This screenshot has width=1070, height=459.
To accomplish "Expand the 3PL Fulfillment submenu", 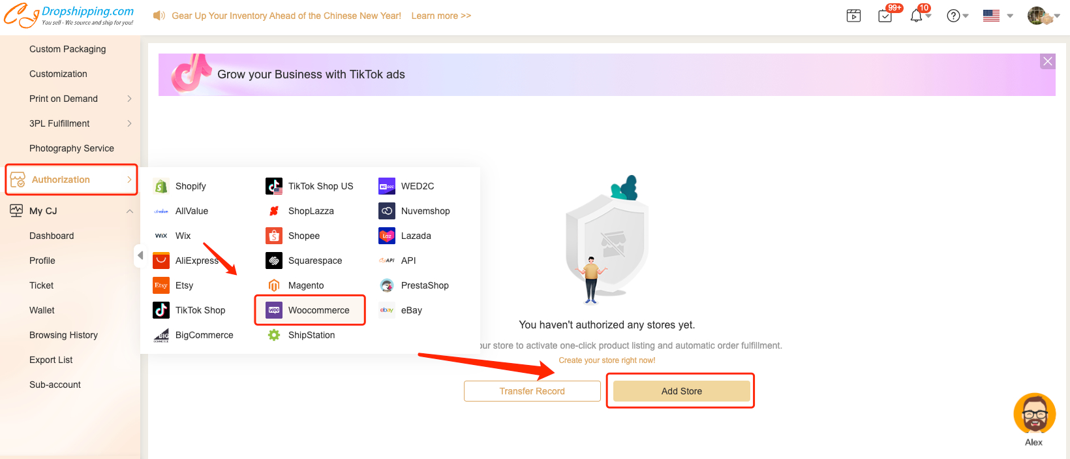I will (129, 123).
